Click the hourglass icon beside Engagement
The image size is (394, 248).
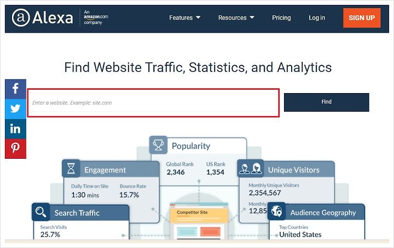click(71, 169)
